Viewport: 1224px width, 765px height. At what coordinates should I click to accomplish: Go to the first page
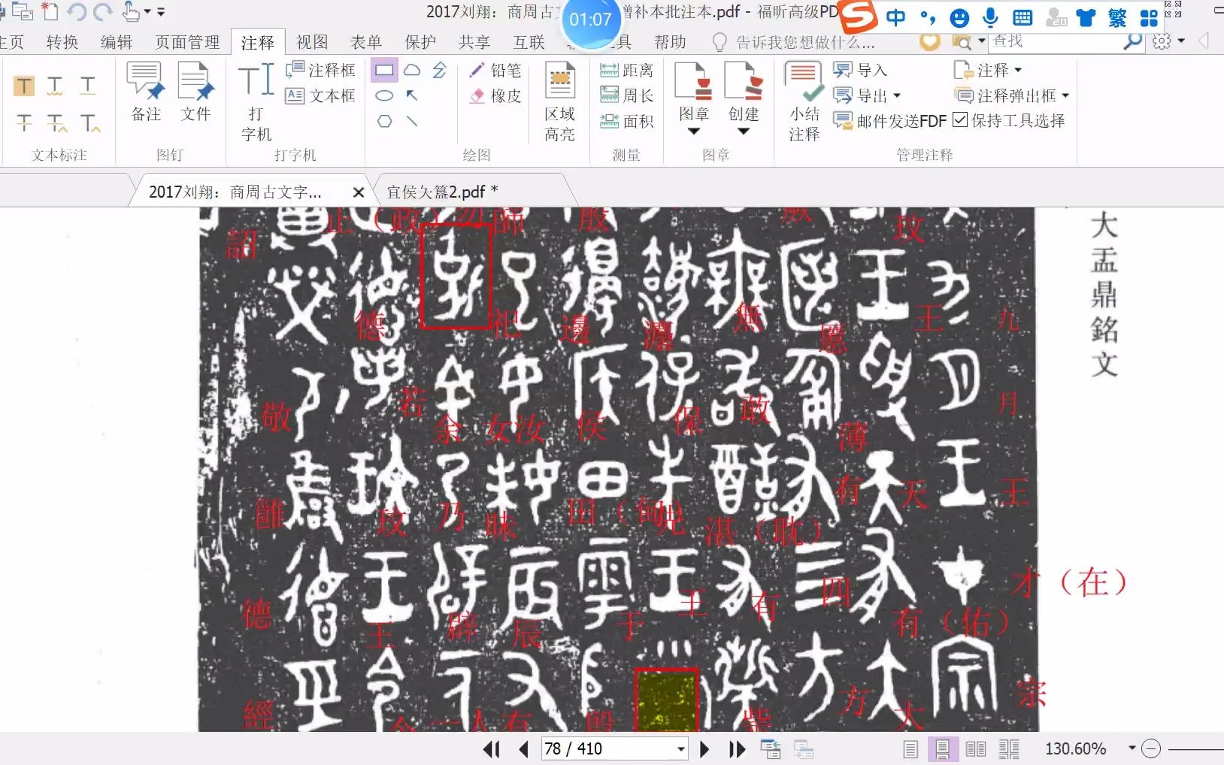pos(492,748)
